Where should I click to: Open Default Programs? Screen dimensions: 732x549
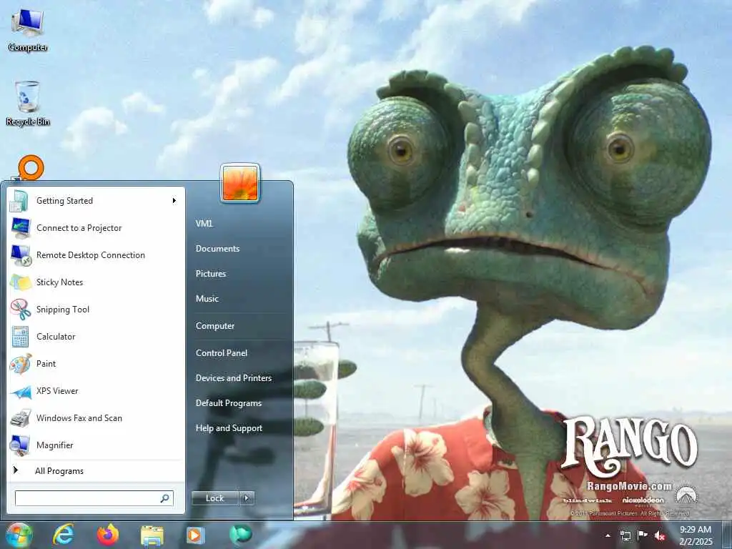pyautogui.click(x=228, y=403)
